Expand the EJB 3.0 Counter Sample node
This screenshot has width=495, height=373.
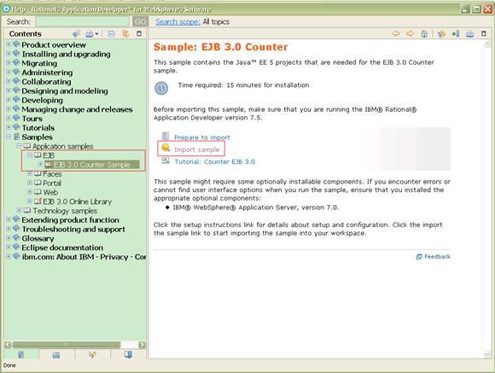tap(40, 164)
